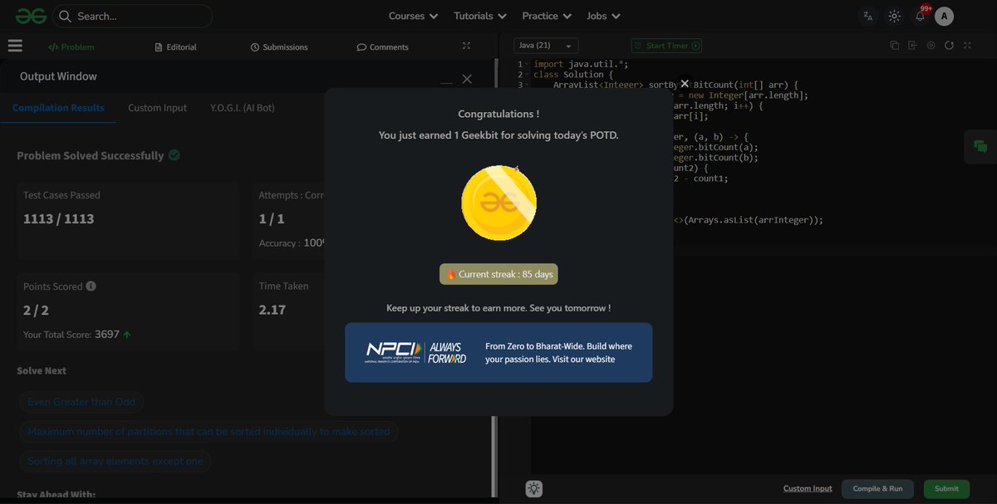Click the 'Problem Solved Successfully' text

(91, 155)
